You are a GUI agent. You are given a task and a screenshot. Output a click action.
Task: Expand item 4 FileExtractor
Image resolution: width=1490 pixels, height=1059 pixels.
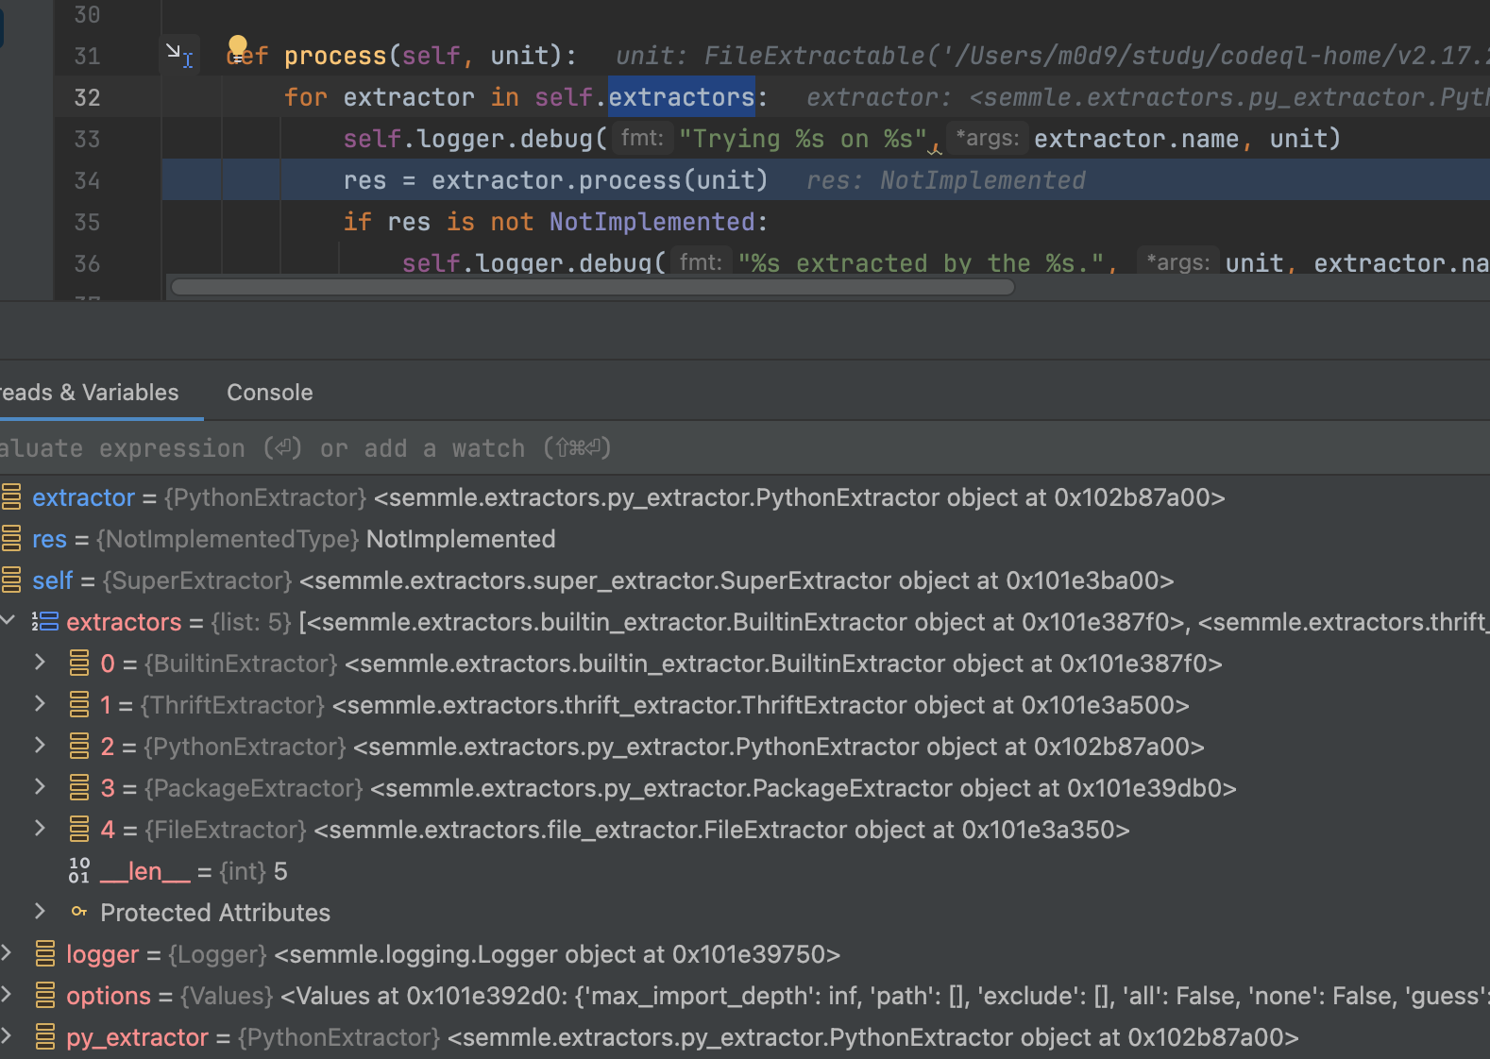40,829
